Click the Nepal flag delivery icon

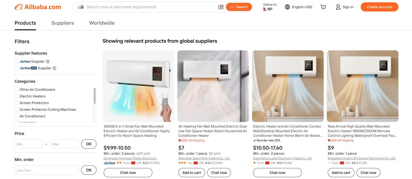coord(265,9)
